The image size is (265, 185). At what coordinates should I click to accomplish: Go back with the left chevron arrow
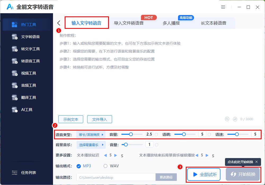pos(59,23)
